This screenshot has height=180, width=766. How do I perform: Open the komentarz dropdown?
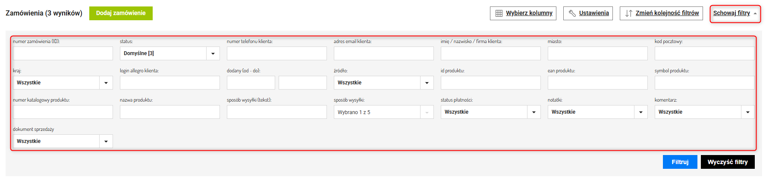point(748,112)
